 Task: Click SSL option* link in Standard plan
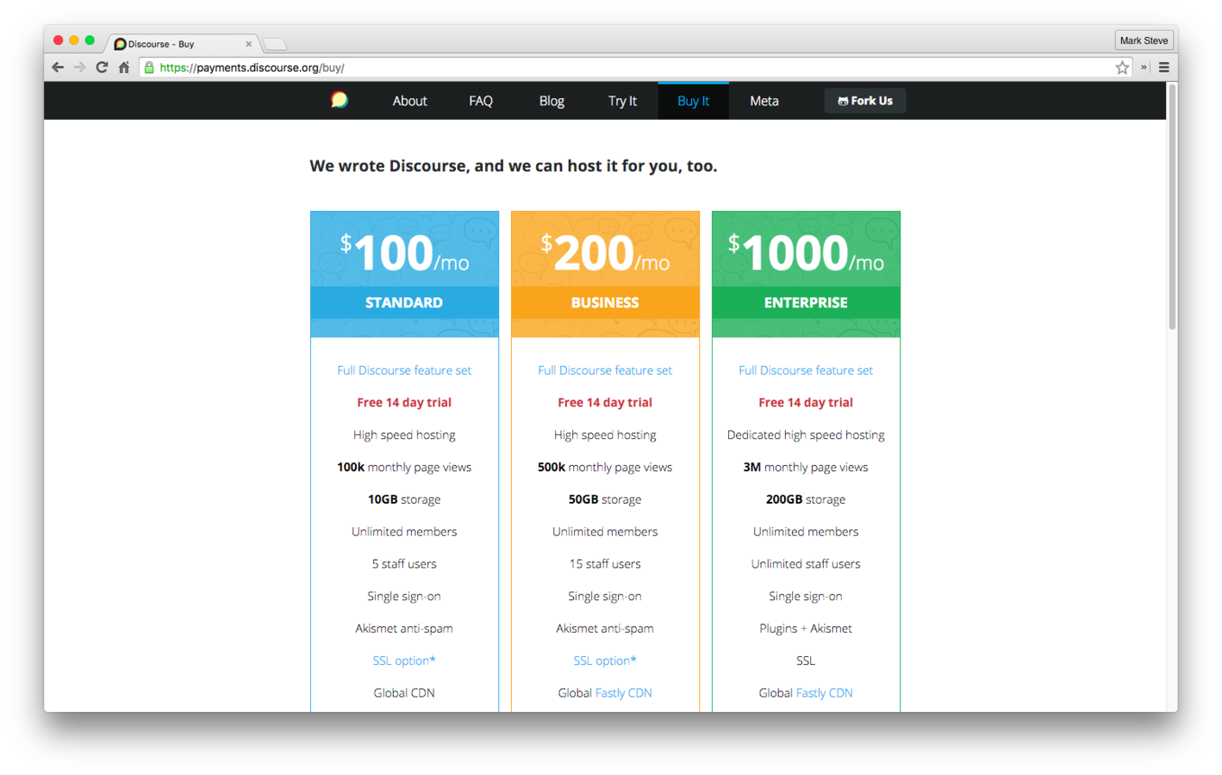(x=404, y=660)
